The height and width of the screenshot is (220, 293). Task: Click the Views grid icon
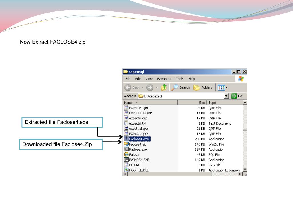click(221, 87)
